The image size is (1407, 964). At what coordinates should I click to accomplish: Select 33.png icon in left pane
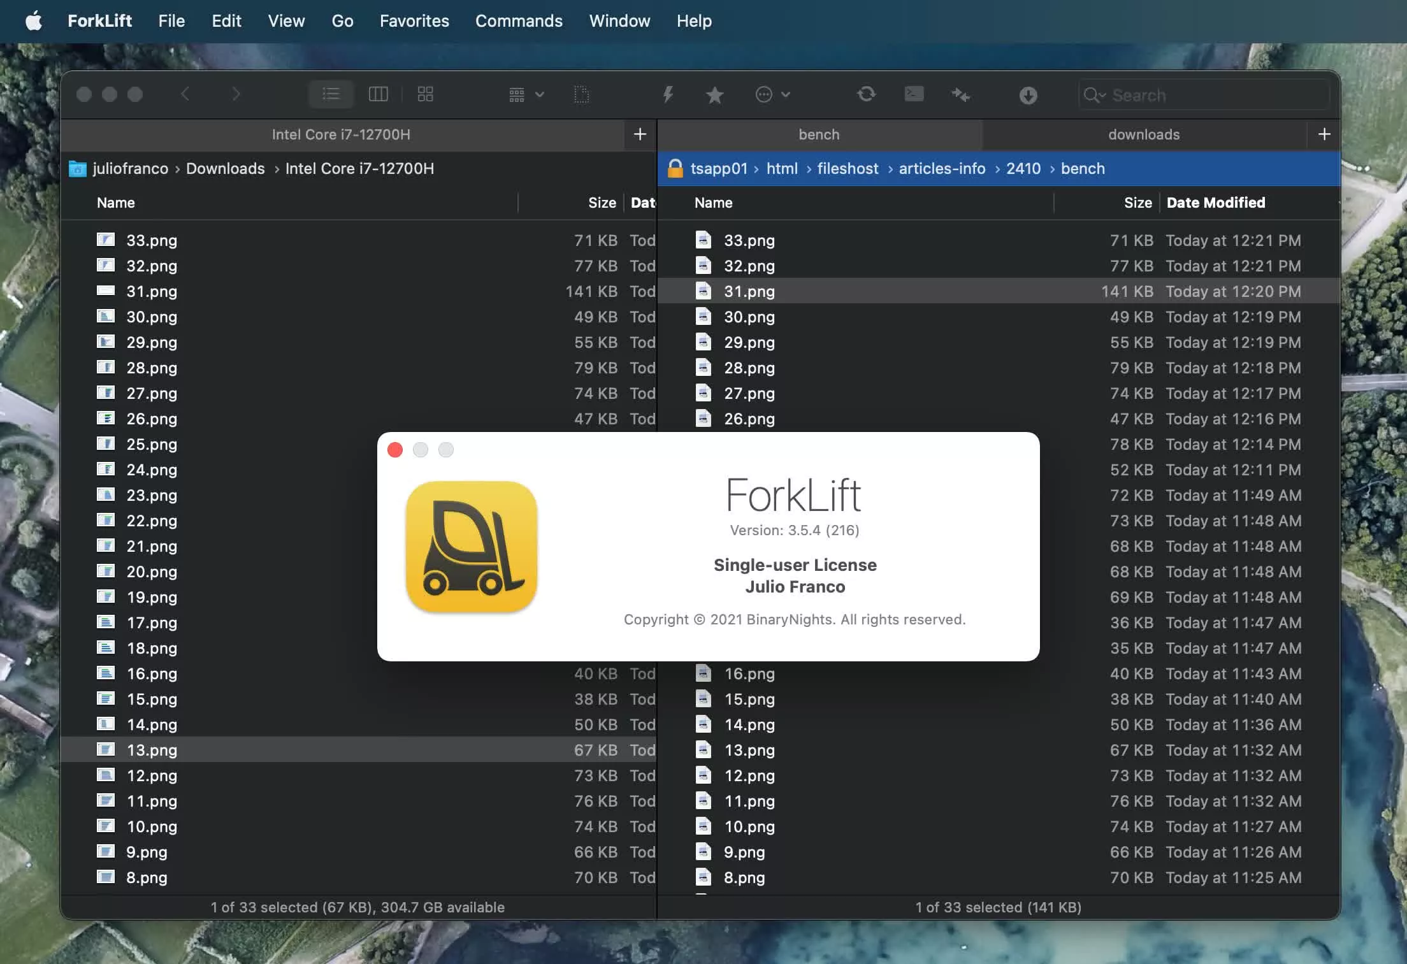[x=105, y=240]
